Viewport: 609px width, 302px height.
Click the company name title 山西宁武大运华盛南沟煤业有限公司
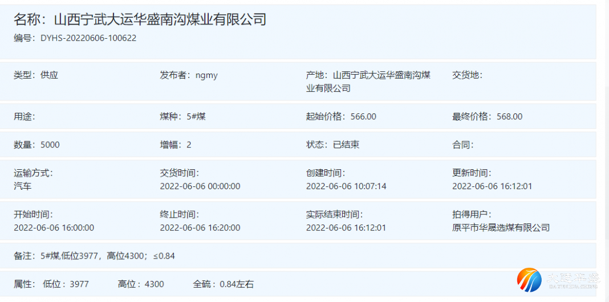tap(160, 20)
